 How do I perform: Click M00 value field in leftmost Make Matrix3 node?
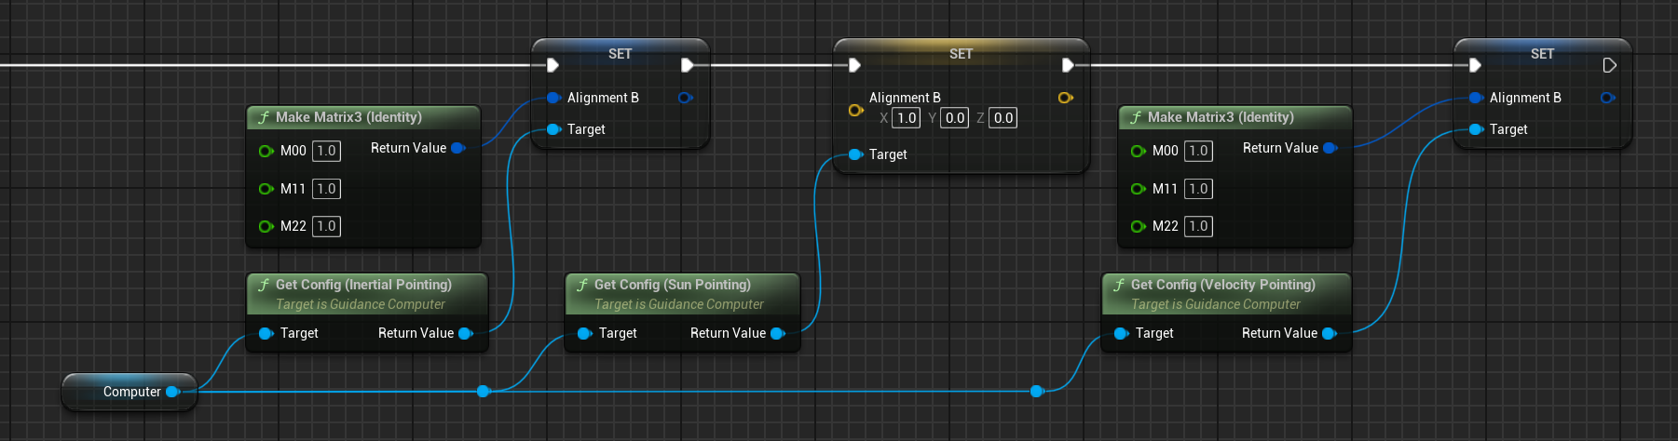tap(326, 151)
